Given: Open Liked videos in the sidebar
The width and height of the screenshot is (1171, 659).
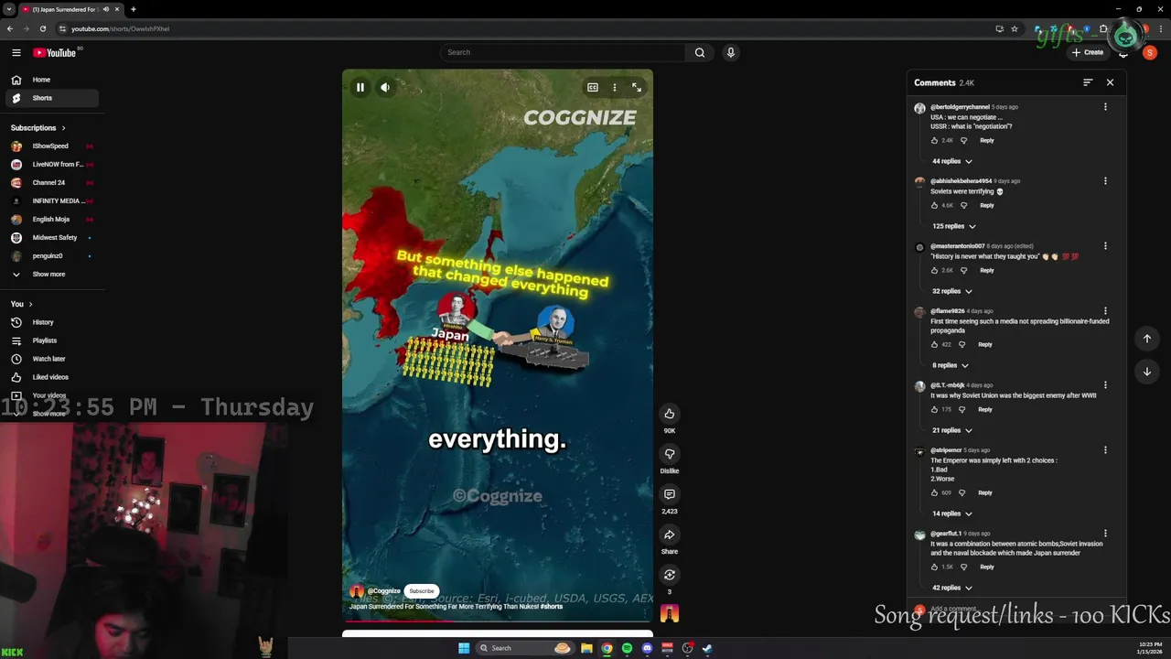Looking at the screenshot, I should click(52, 377).
